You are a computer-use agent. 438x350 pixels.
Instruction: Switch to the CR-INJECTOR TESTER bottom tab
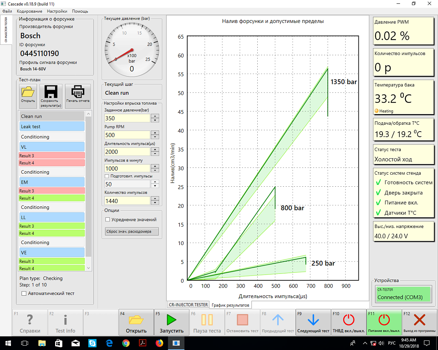click(188, 304)
